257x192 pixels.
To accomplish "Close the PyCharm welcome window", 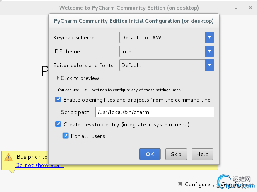I will (x=250, y=8).
